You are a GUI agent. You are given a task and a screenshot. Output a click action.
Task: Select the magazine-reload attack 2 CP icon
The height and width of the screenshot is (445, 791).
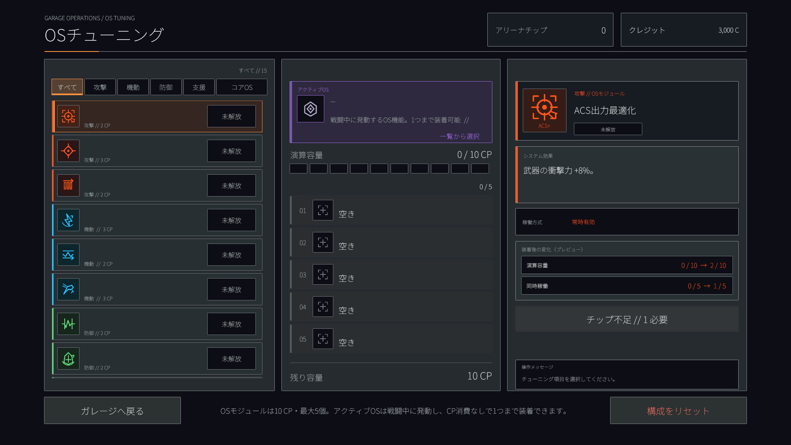click(68, 185)
